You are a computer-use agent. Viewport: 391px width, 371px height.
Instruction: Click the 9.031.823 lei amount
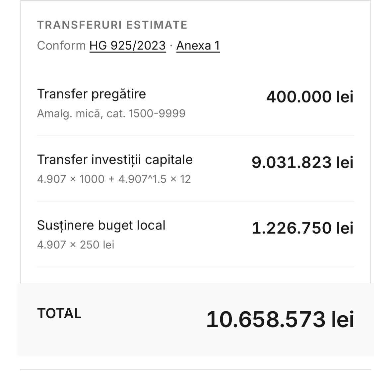point(302,162)
